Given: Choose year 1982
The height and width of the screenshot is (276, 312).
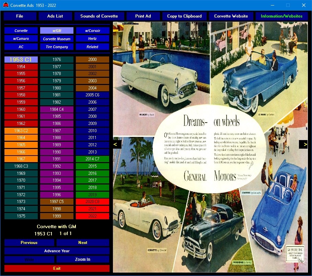Looking at the screenshot, I should [57, 102].
